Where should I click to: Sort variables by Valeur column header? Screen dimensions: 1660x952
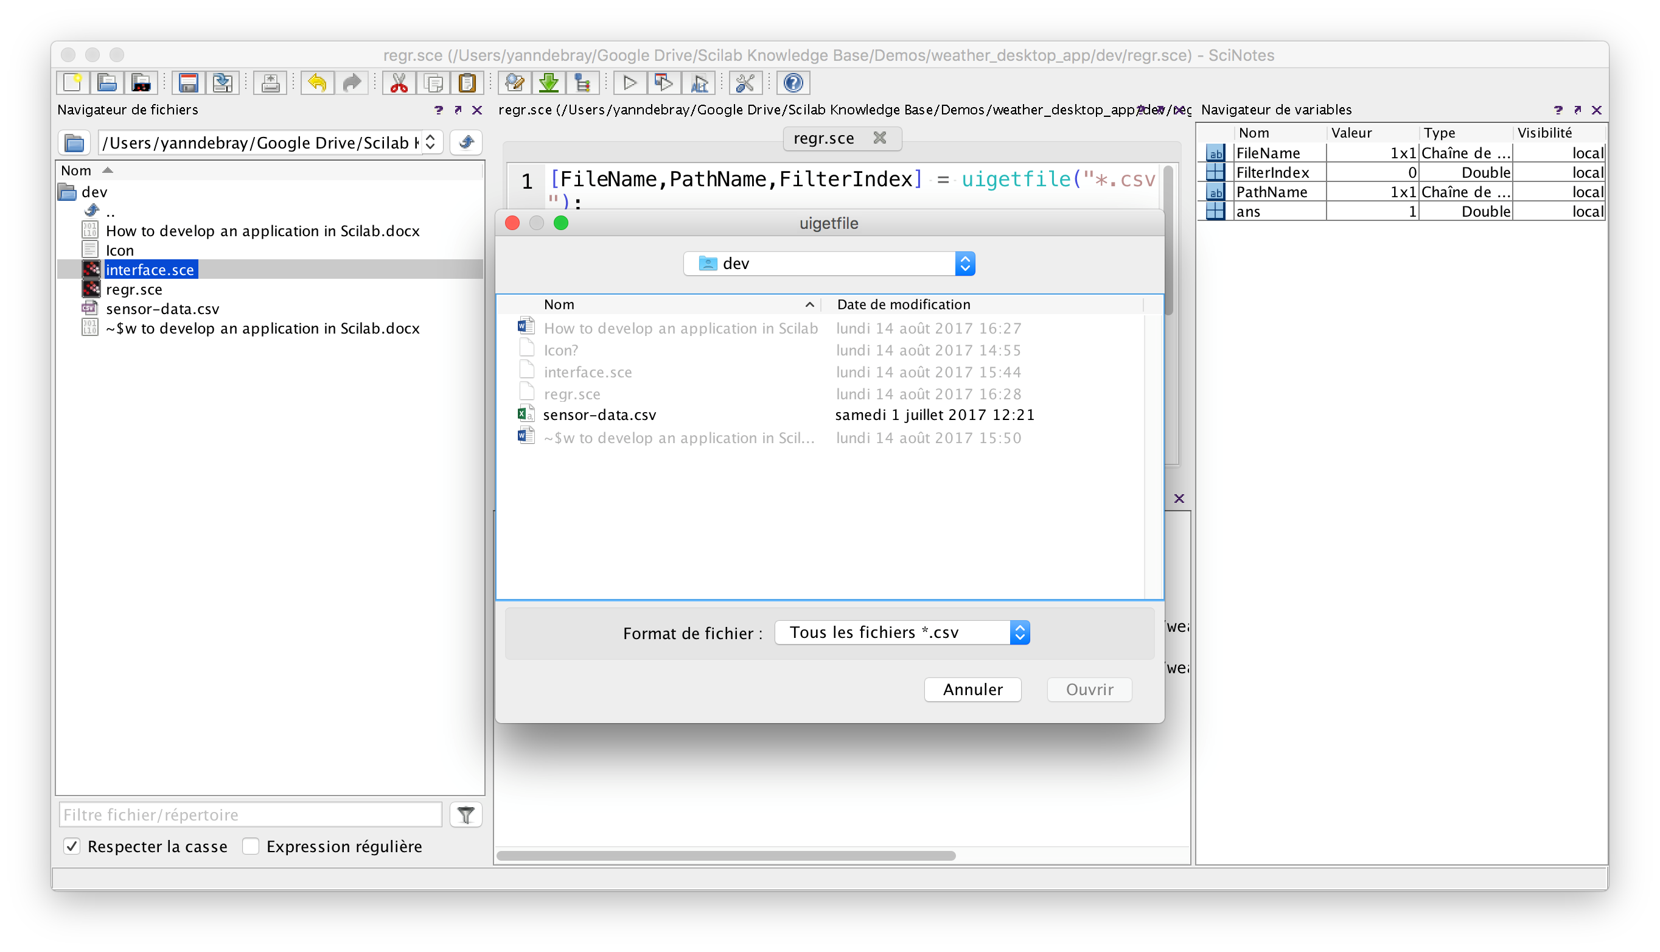(1372, 133)
